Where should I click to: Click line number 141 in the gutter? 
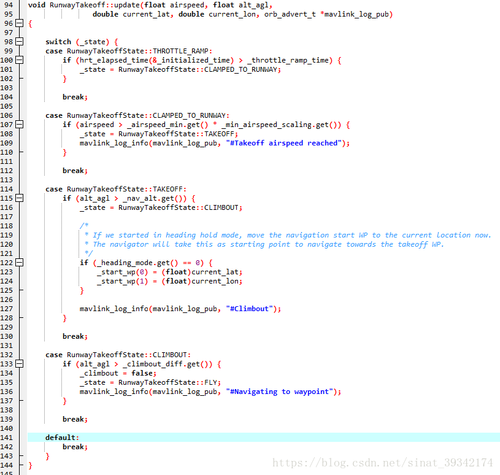[x=7, y=438]
